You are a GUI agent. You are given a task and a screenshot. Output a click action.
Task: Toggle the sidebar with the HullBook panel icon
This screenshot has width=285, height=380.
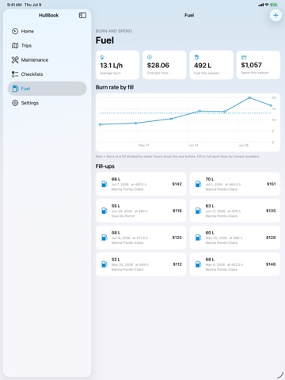click(82, 15)
